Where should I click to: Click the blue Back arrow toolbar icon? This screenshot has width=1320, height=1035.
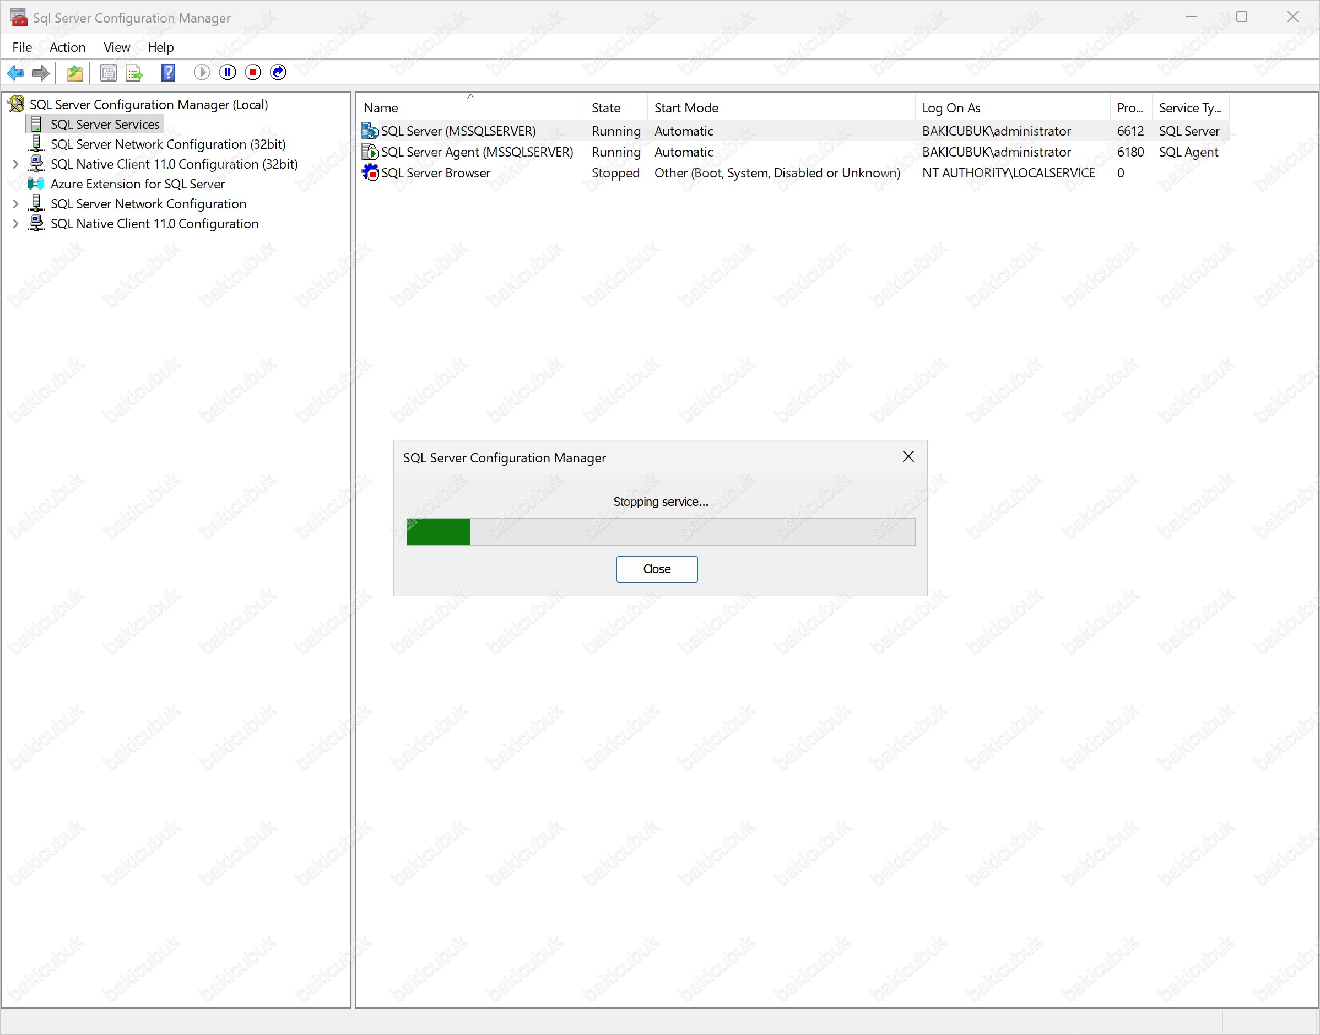click(15, 73)
